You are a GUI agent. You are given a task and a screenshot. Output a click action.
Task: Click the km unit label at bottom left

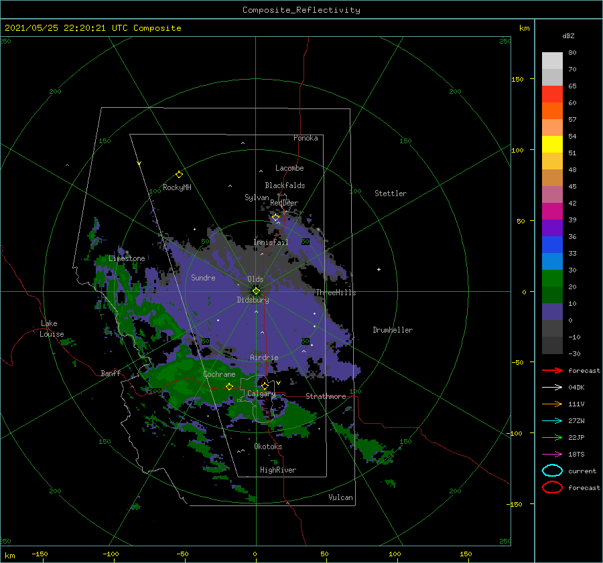[9, 556]
